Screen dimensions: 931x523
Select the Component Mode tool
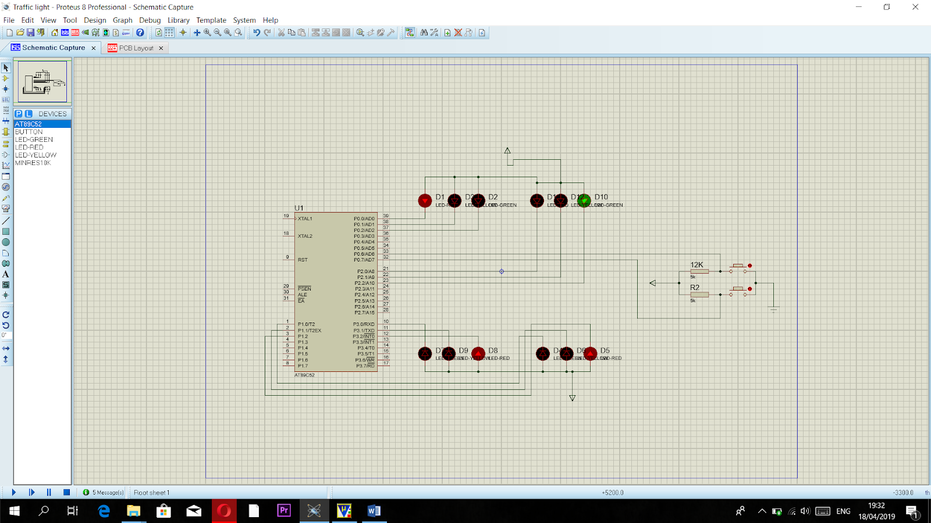(x=6, y=79)
